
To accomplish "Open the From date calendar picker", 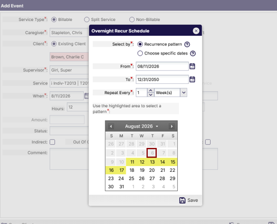I will coord(192,66).
